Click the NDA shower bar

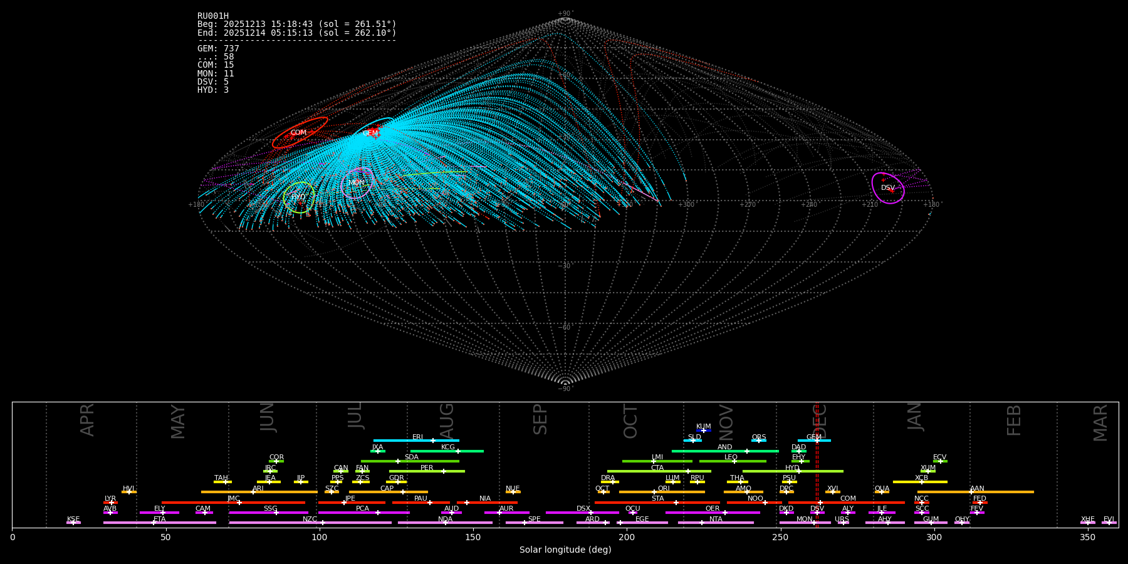445,523
